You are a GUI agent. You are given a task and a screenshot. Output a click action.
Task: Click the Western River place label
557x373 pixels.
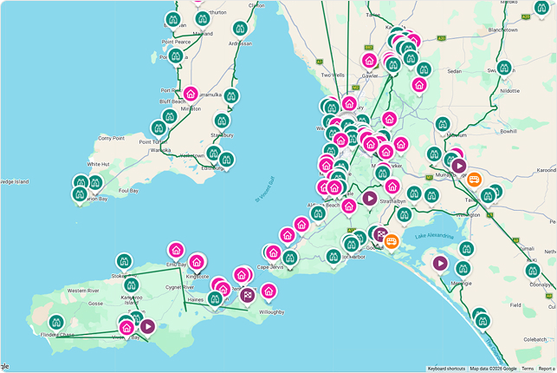pos(83,291)
